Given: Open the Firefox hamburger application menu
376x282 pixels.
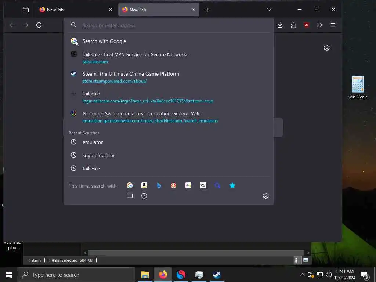Looking at the screenshot, I should click(333, 25).
